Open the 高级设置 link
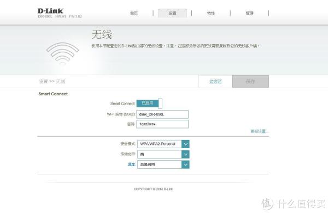Viewport: 328px width, 213px height. (x=259, y=131)
